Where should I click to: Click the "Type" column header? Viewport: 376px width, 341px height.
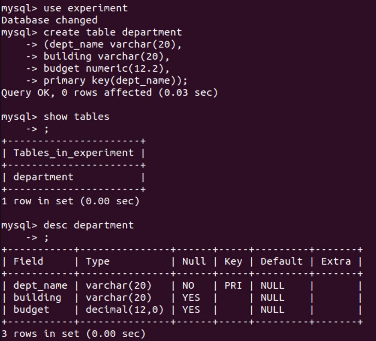tap(98, 261)
